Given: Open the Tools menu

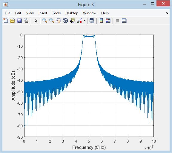Looking at the screenshot, I should tap(56, 13).
